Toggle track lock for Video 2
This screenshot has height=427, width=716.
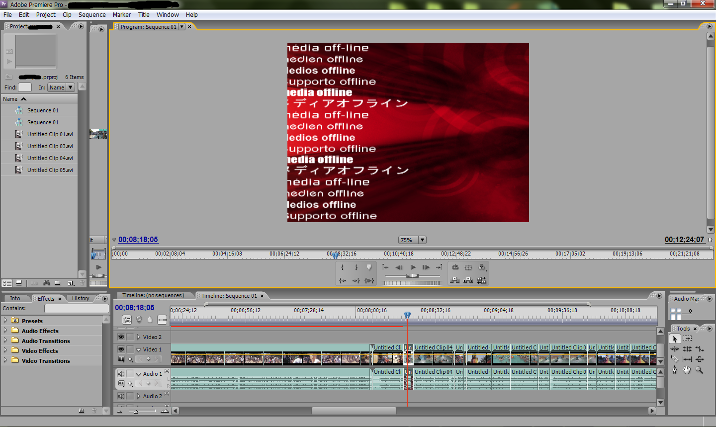point(130,337)
